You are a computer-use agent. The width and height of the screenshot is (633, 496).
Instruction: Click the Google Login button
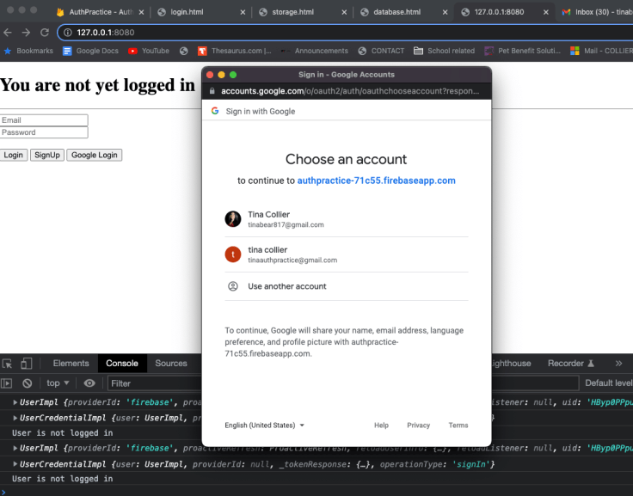pyautogui.click(x=95, y=155)
